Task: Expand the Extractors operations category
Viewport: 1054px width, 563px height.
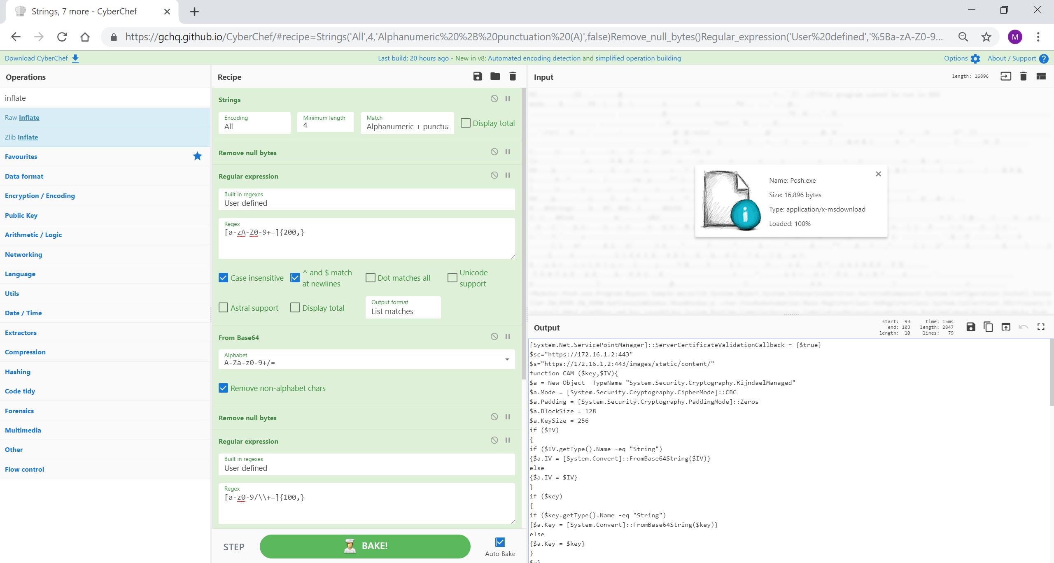Action: coord(21,333)
